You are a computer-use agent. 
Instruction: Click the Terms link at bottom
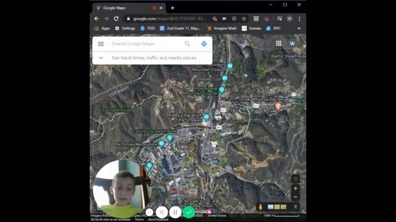click(x=139, y=220)
